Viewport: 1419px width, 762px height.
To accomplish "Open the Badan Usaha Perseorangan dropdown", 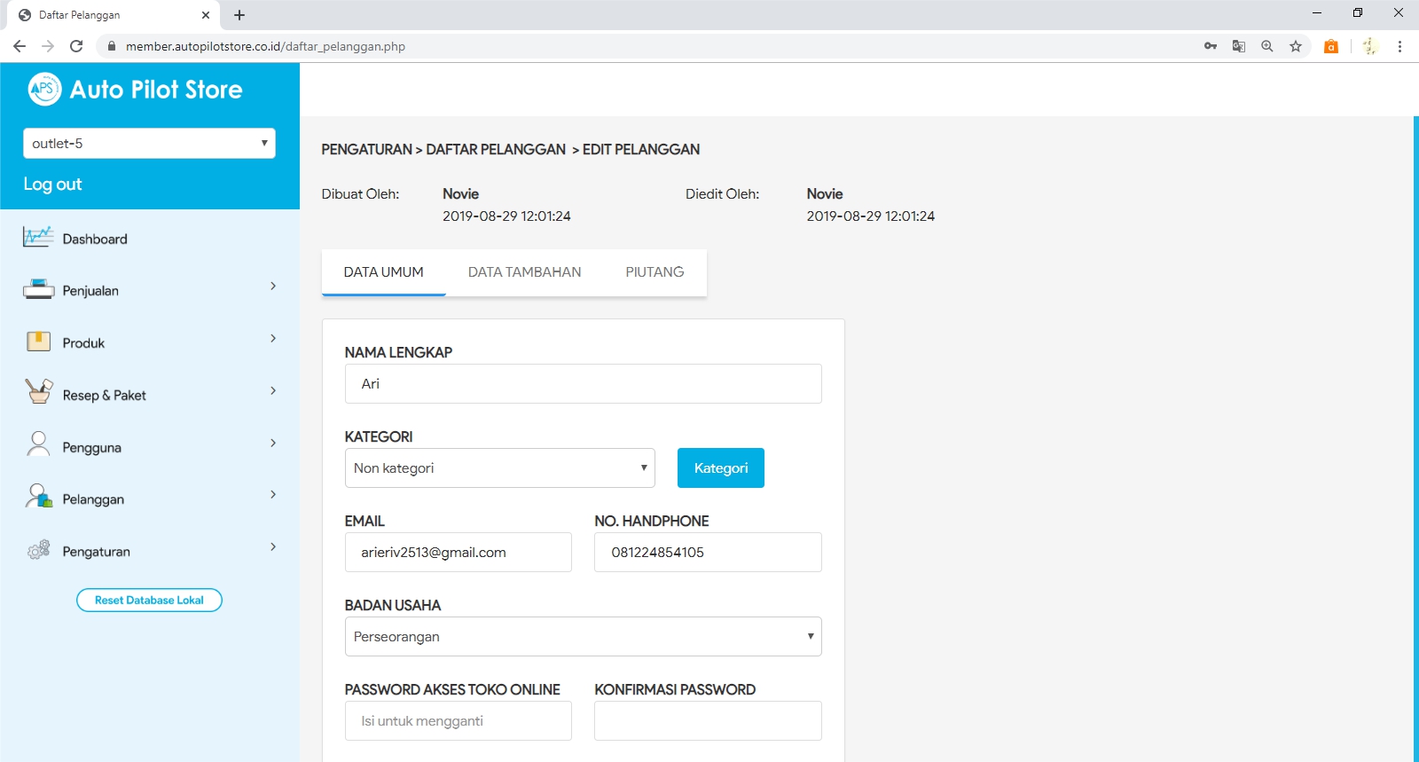I will pyautogui.click(x=583, y=637).
